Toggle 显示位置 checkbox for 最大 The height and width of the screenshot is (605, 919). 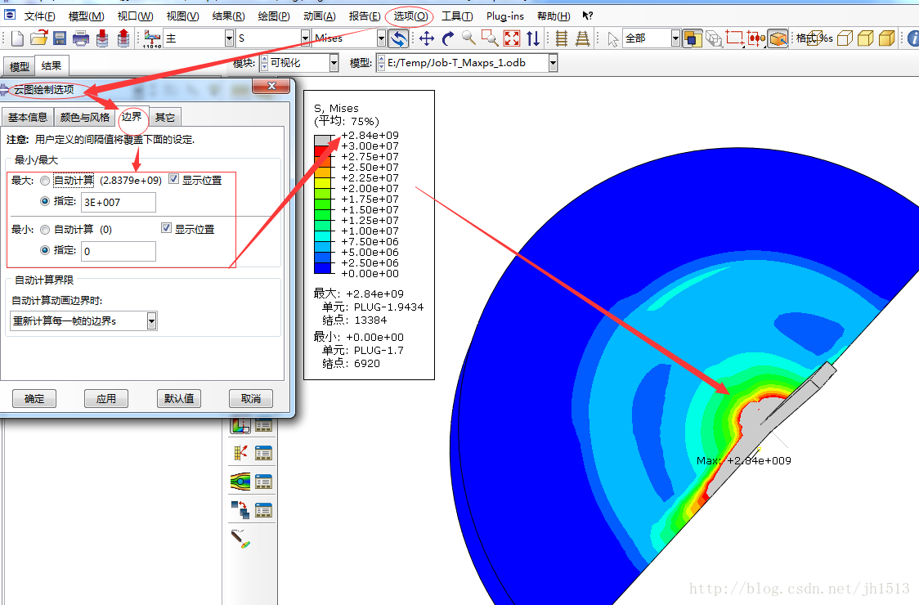pyautogui.click(x=173, y=179)
